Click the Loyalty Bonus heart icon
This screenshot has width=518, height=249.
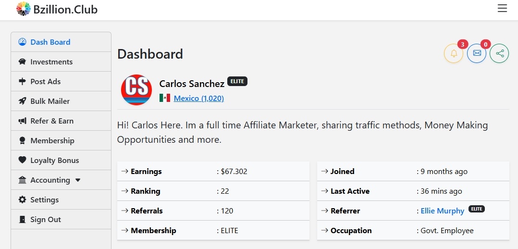point(22,160)
